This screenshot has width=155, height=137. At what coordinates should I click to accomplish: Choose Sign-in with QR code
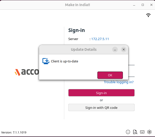coord(101,108)
